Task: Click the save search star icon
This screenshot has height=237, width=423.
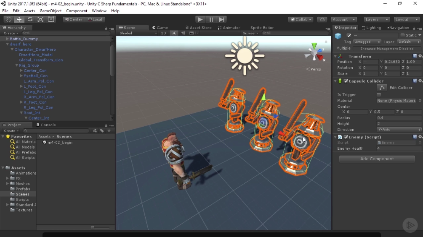Action: coord(109,130)
